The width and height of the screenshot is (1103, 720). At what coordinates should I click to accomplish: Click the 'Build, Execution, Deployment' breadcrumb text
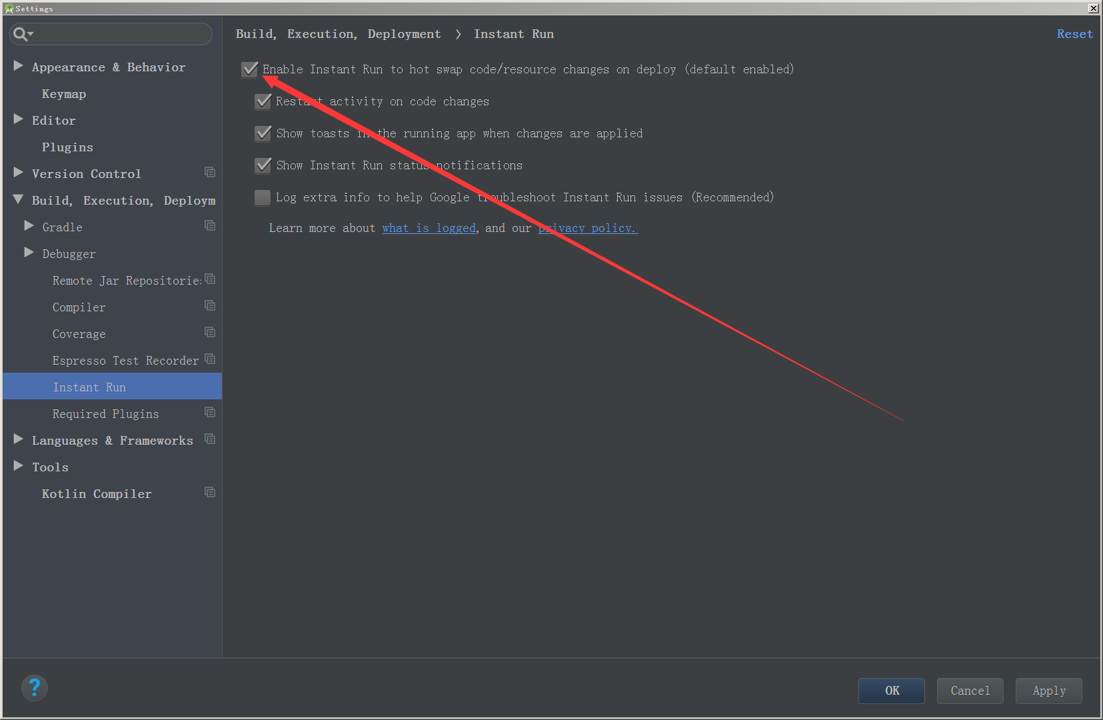[x=339, y=34]
